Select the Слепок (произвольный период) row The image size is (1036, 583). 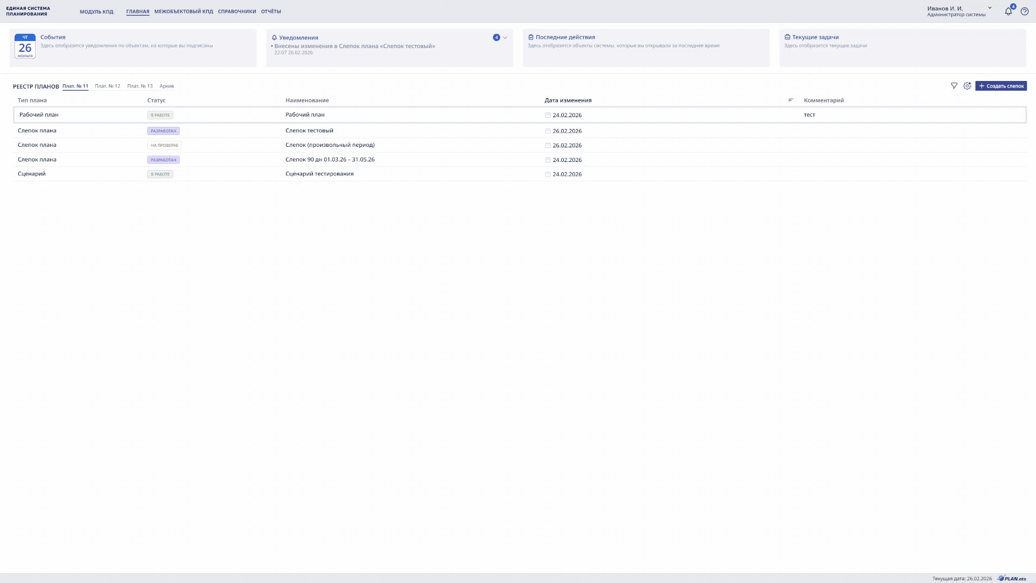(330, 145)
